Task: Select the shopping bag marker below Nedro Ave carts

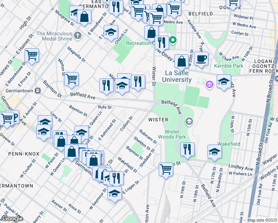Action: pyautogui.click(x=151, y=33)
